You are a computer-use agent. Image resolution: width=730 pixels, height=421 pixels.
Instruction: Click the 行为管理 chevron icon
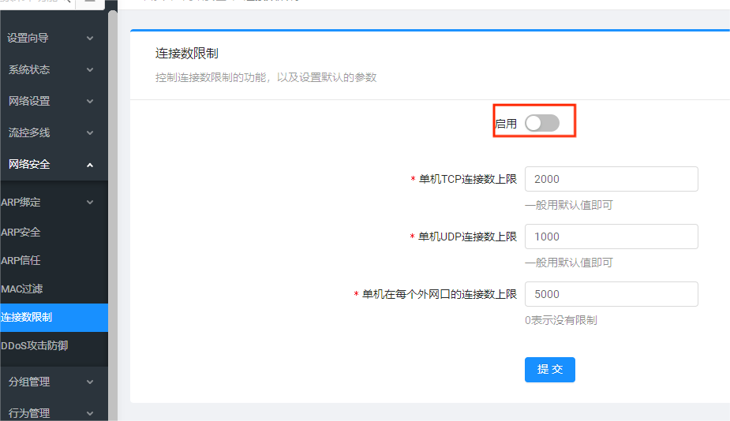click(90, 412)
